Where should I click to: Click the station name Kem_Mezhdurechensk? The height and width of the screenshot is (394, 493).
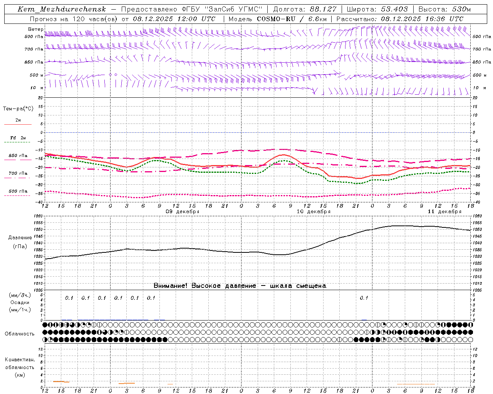62,9
